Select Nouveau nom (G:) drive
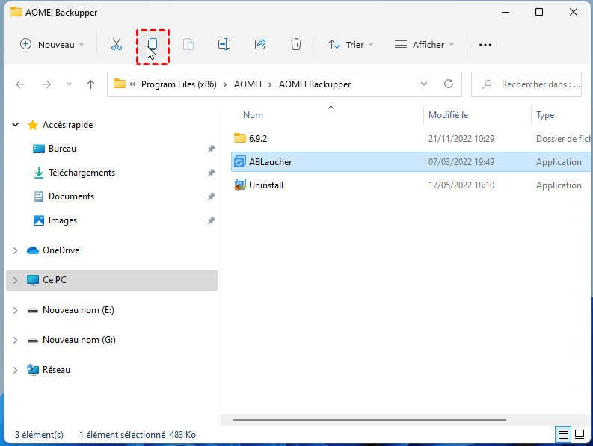593x446 pixels. [x=79, y=340]
